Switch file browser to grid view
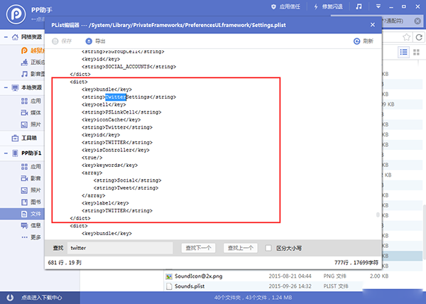This screenshot has width=426, height=304. pyautogui.click(x=417, y=51)
